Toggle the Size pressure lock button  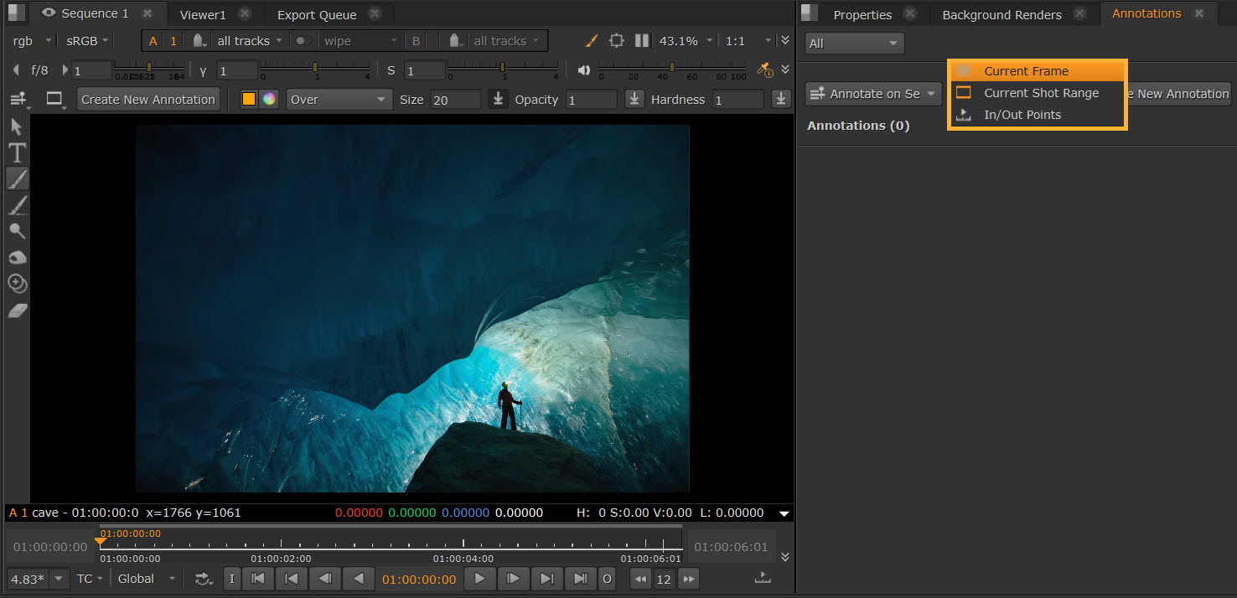(x=498, y=100)
